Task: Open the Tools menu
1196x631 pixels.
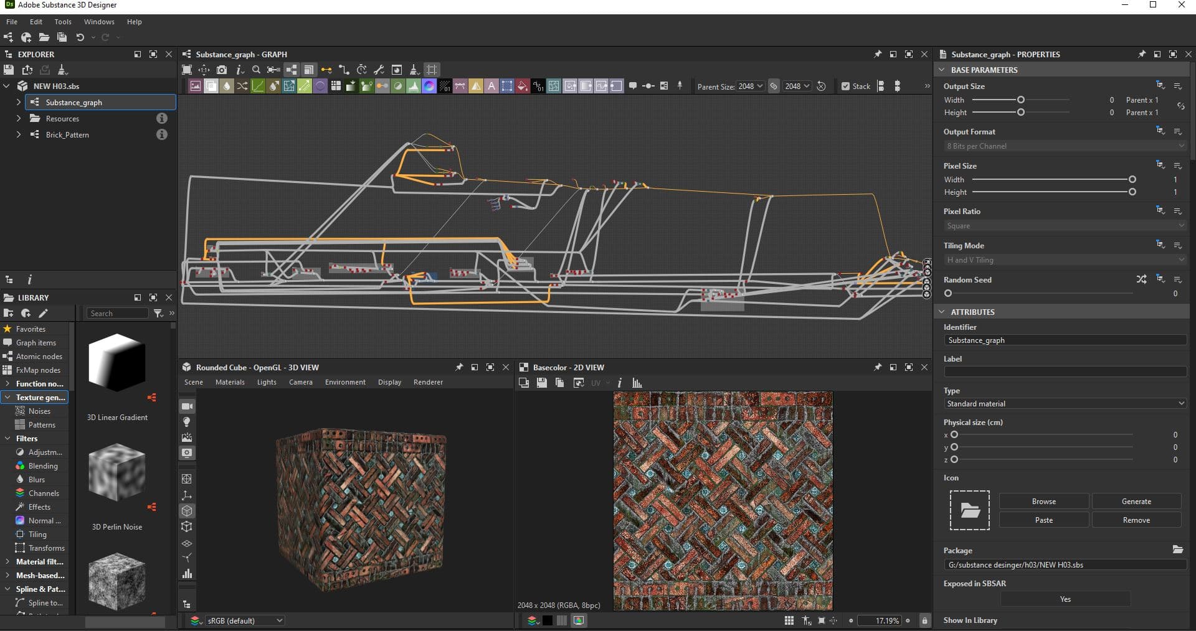Action: pos(63,22)
